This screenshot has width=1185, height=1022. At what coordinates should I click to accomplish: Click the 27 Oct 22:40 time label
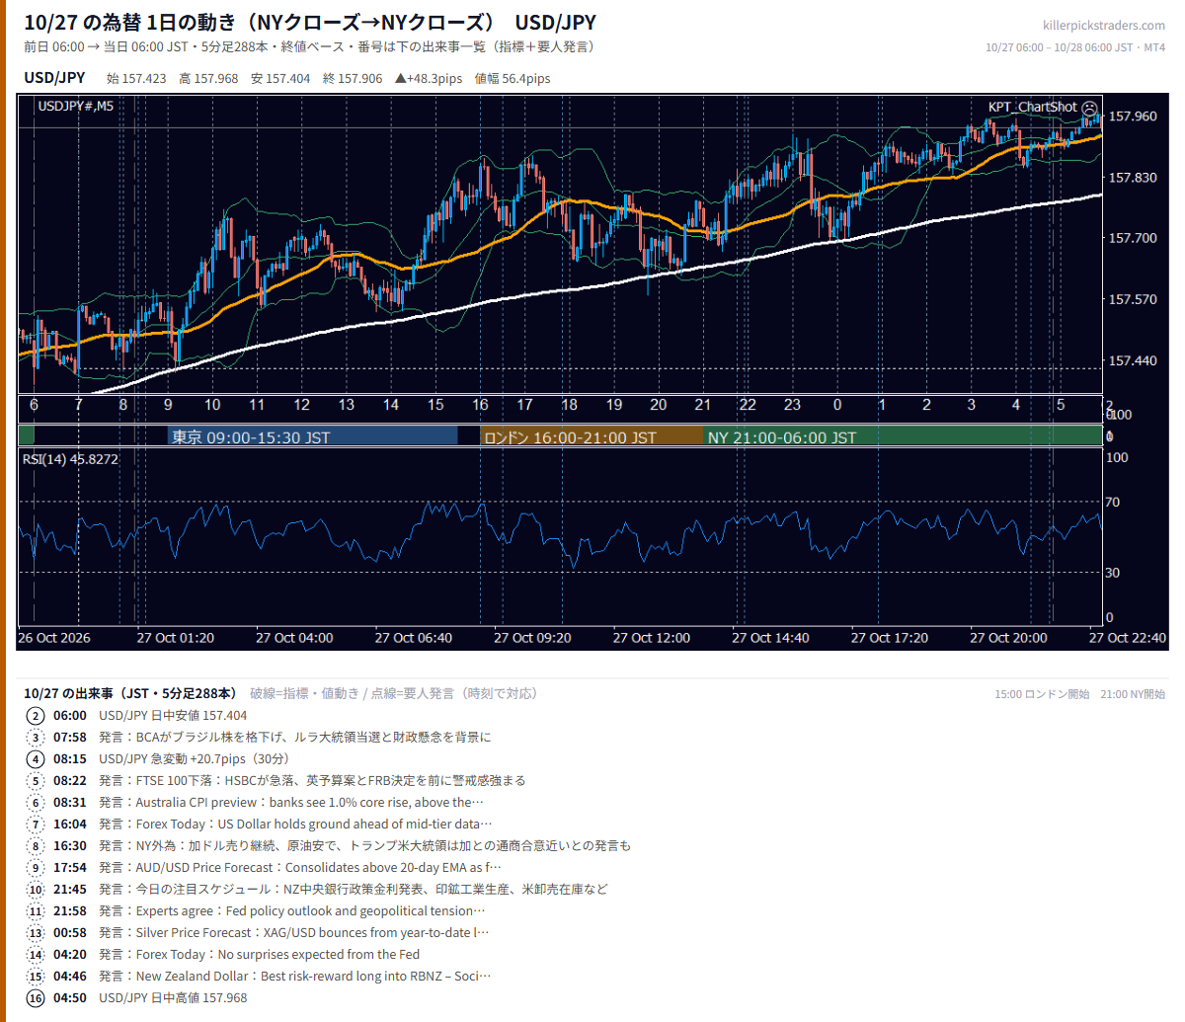click(x=1128, y=638)
